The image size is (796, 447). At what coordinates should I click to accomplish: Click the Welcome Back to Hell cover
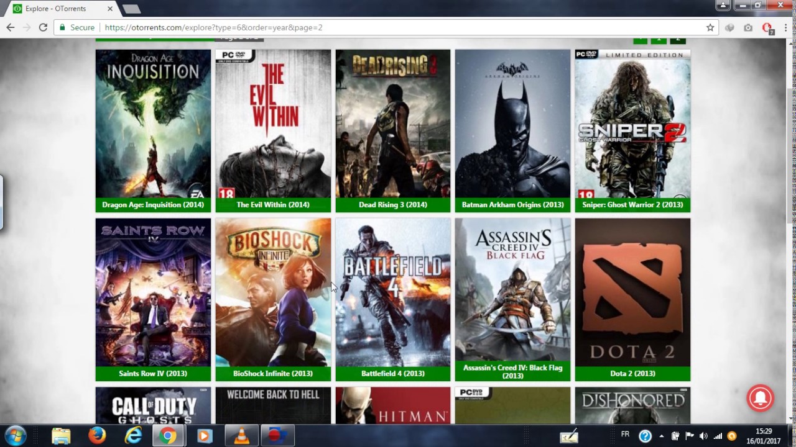coord(273,405)
